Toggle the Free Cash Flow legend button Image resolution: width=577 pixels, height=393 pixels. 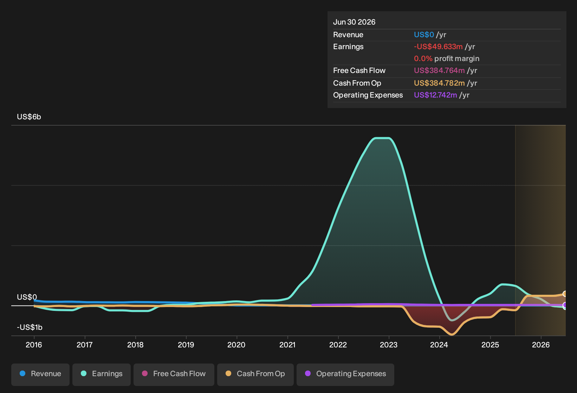pos(174,374)
